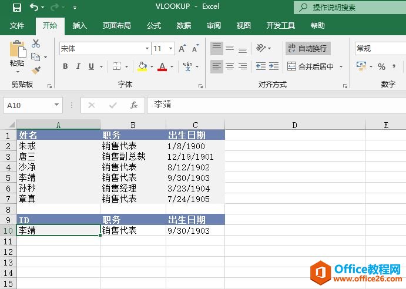Open the font name dropdown showing 宋体

coord(147,48)
